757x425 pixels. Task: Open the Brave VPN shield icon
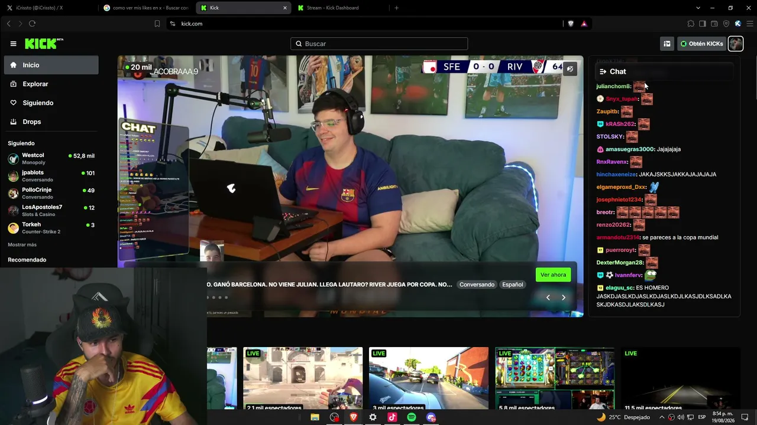click(x=726, y=24)
